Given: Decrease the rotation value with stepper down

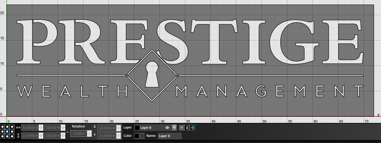Looking at the screenshot, I should pyautogui.click(x=89, y=135).
